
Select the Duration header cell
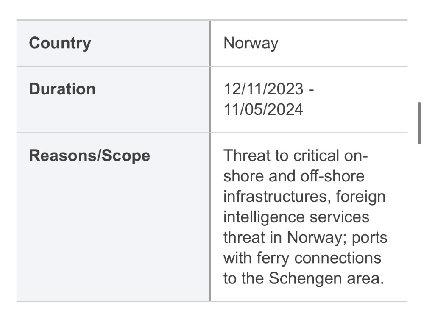coord(113,100)
